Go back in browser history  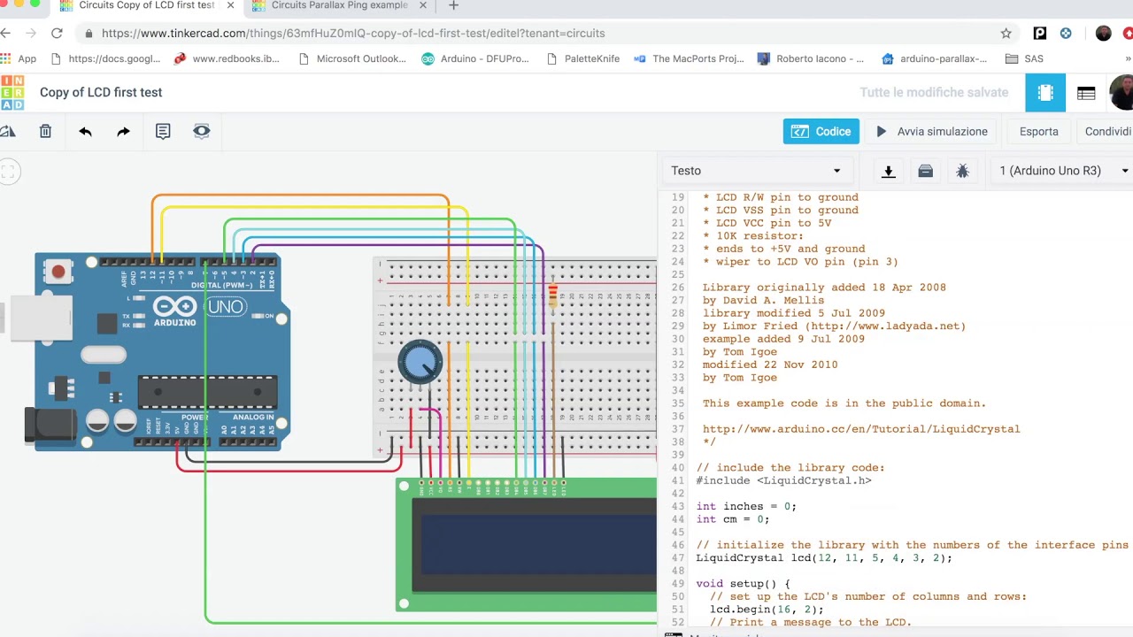[5, 33]
